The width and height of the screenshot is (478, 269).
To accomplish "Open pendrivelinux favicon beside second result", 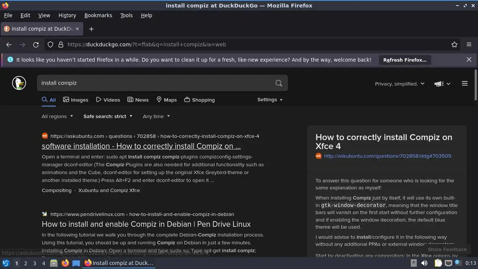I will click(45, 214).
